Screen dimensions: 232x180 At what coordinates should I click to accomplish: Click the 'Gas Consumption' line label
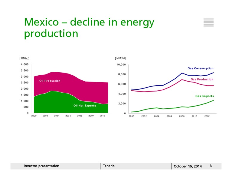coord(201,68)
